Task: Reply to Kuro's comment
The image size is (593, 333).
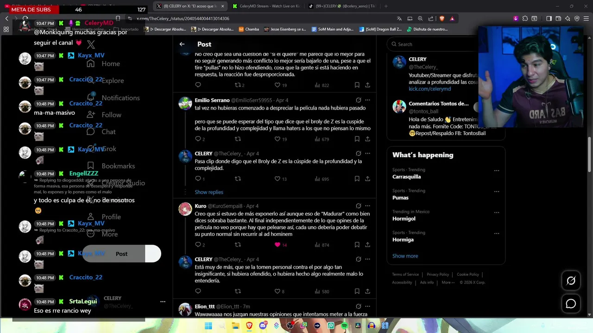Action: coord(198,245)
